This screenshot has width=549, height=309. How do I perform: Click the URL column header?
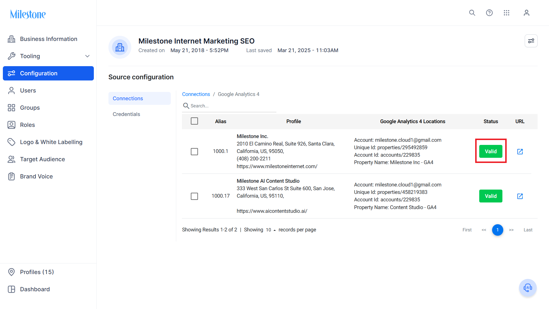[x=520, y=121]
